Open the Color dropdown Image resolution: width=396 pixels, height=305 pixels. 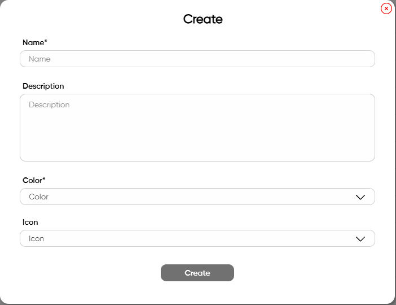click(197, 197)
